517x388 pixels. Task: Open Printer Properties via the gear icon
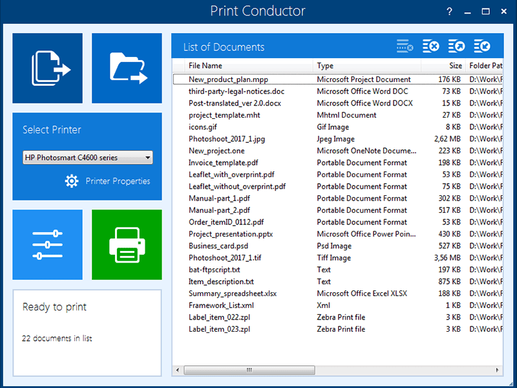pos(71,181)
